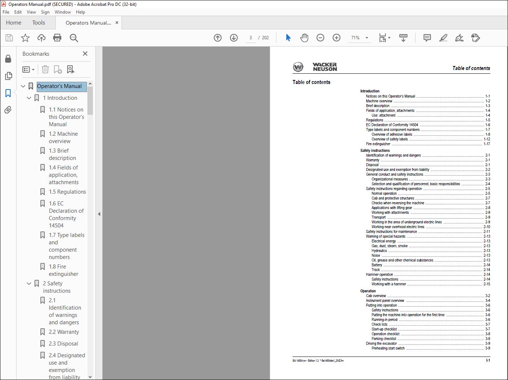Screen dimensions: 508x380
Task: Click the read mode keyboard-arrow icon
Action: [403, 38]
